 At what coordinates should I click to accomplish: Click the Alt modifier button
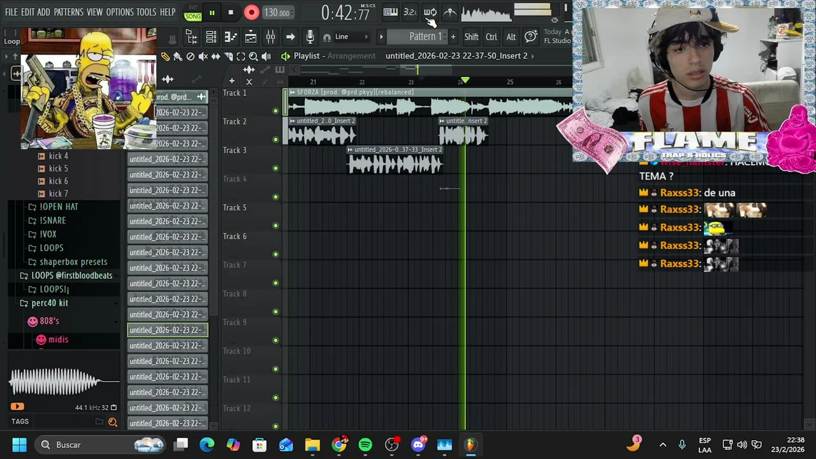pos(511,37)
